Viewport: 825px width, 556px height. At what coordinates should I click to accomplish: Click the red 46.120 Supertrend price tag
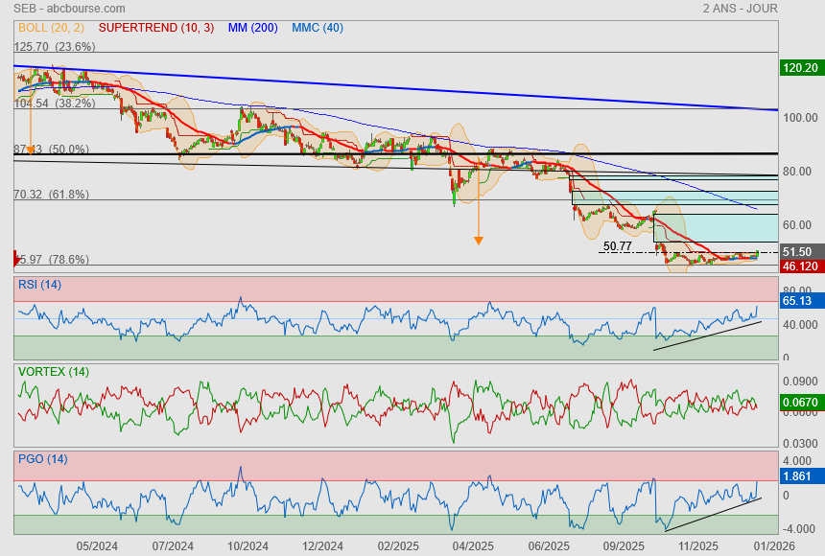pyautogui.click(x=800, y=266)
